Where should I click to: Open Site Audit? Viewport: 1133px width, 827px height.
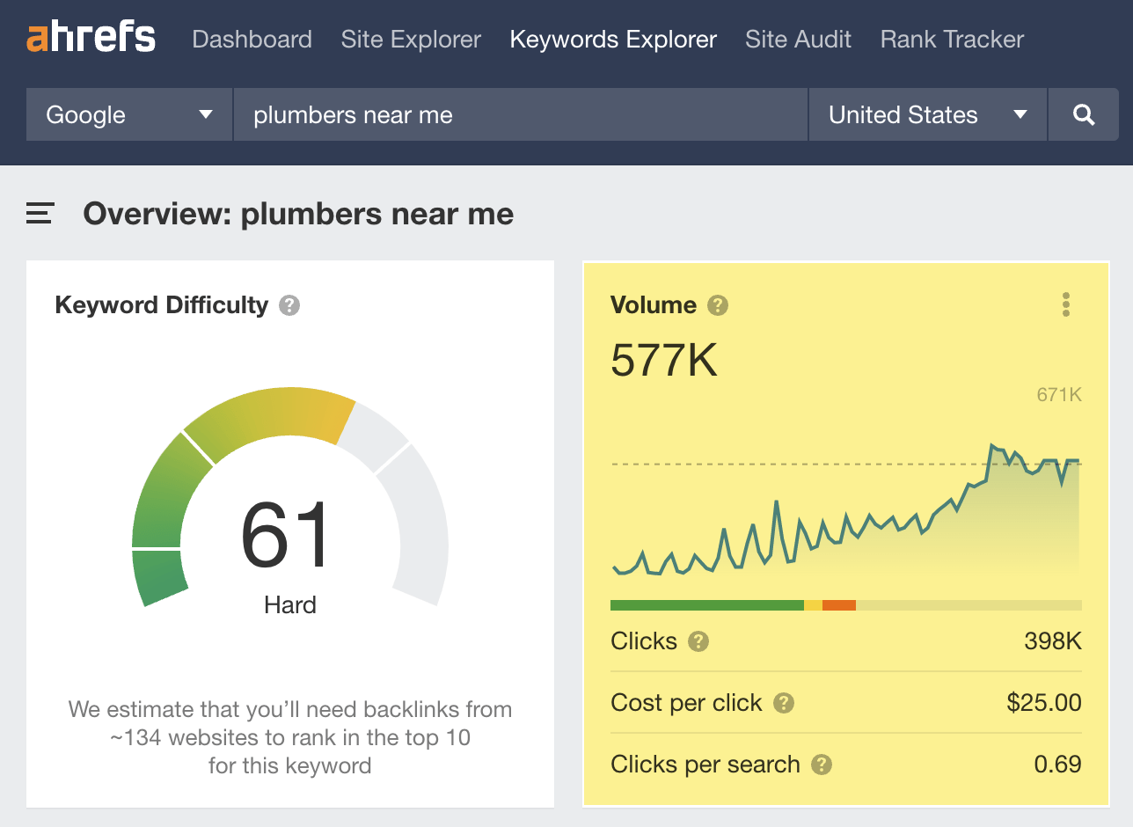(x=798, y=39)
